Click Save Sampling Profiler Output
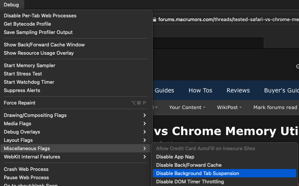Viewport: 299px width, 186px height. click(38, 32)
